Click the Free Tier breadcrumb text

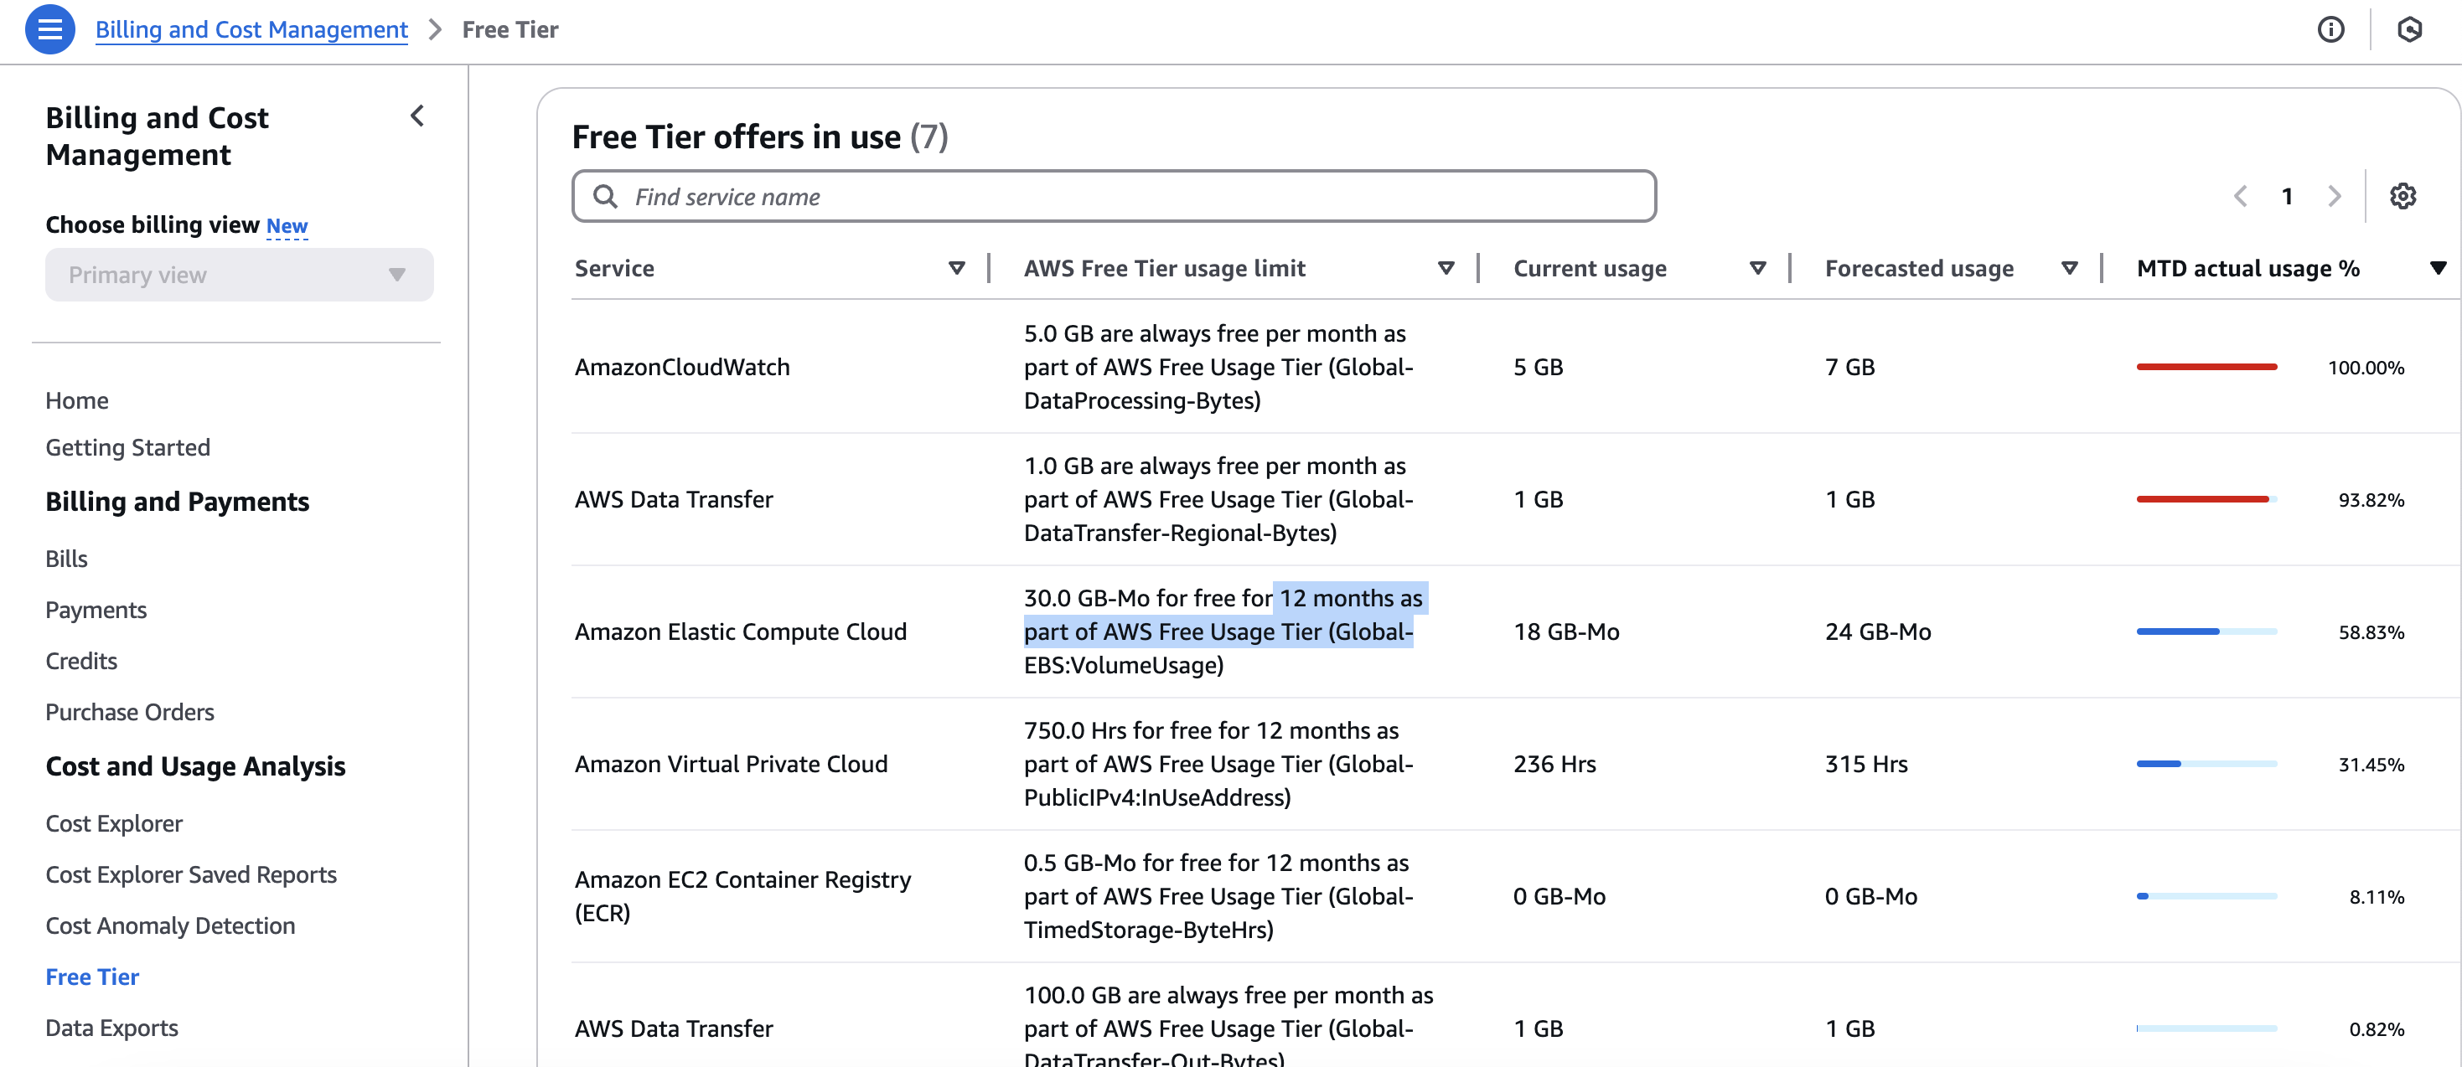510,29
